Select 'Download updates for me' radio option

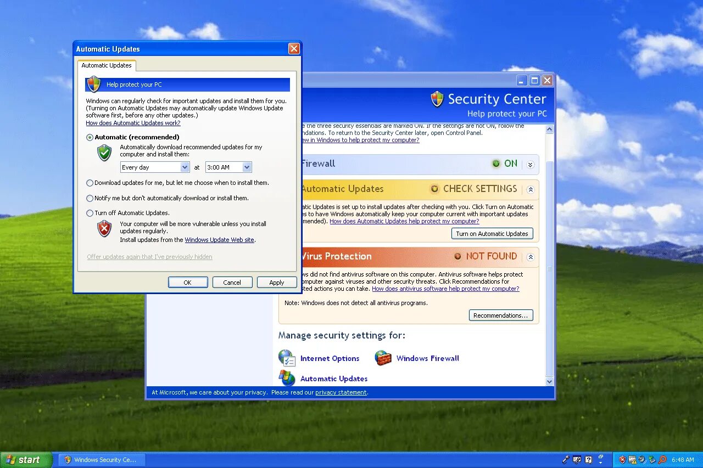point(90,183)
